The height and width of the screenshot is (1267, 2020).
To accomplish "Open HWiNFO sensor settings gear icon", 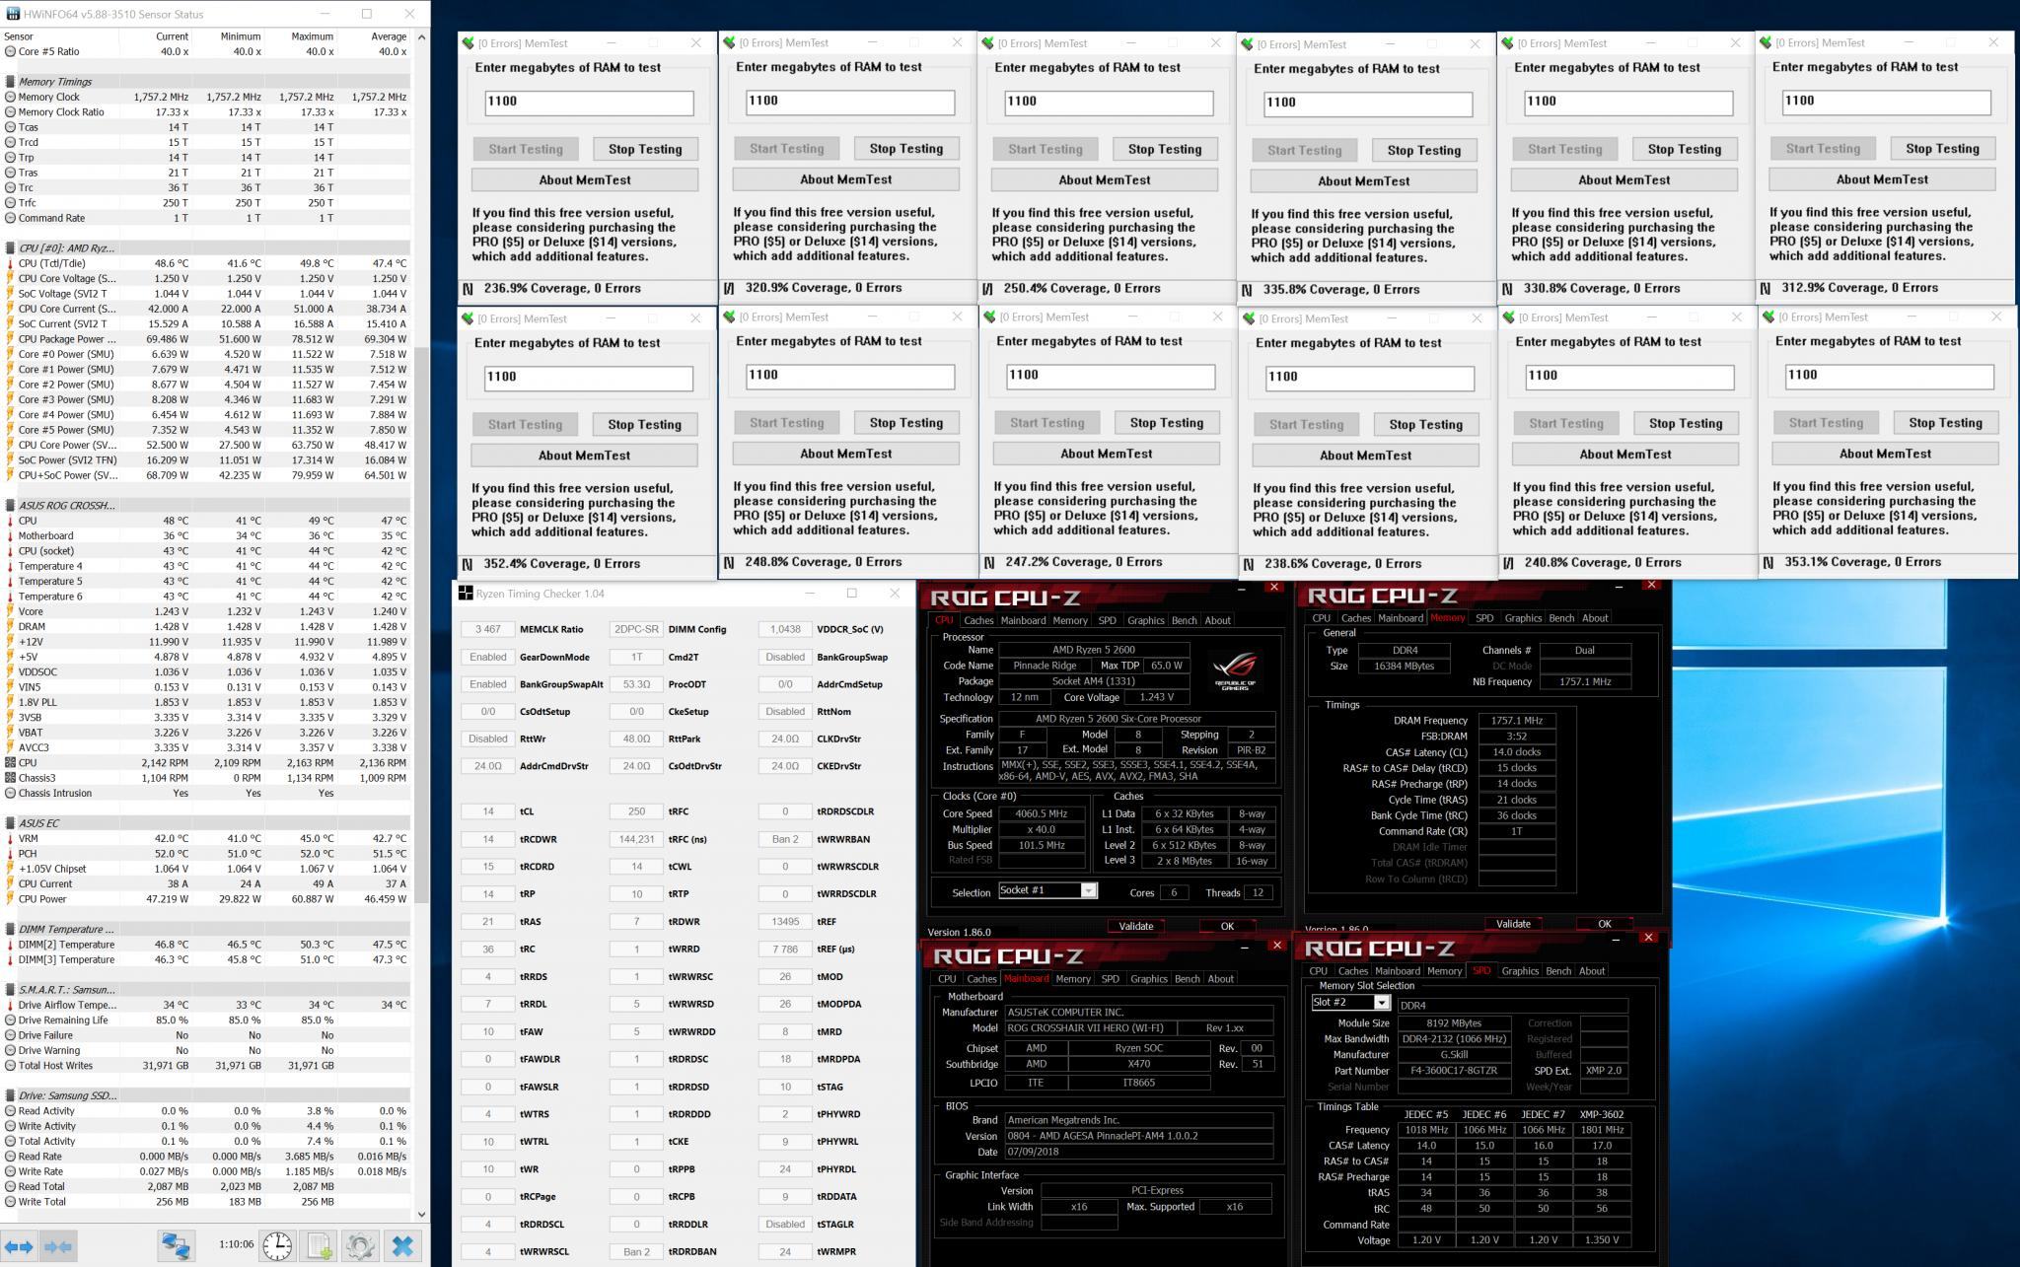I will pos(360,1245).
